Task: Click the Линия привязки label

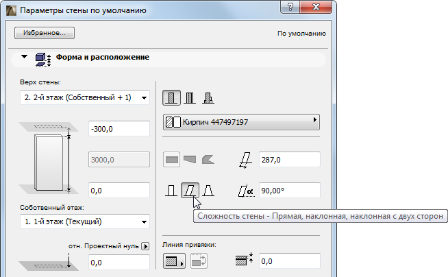Action: [x=189, y=245]
